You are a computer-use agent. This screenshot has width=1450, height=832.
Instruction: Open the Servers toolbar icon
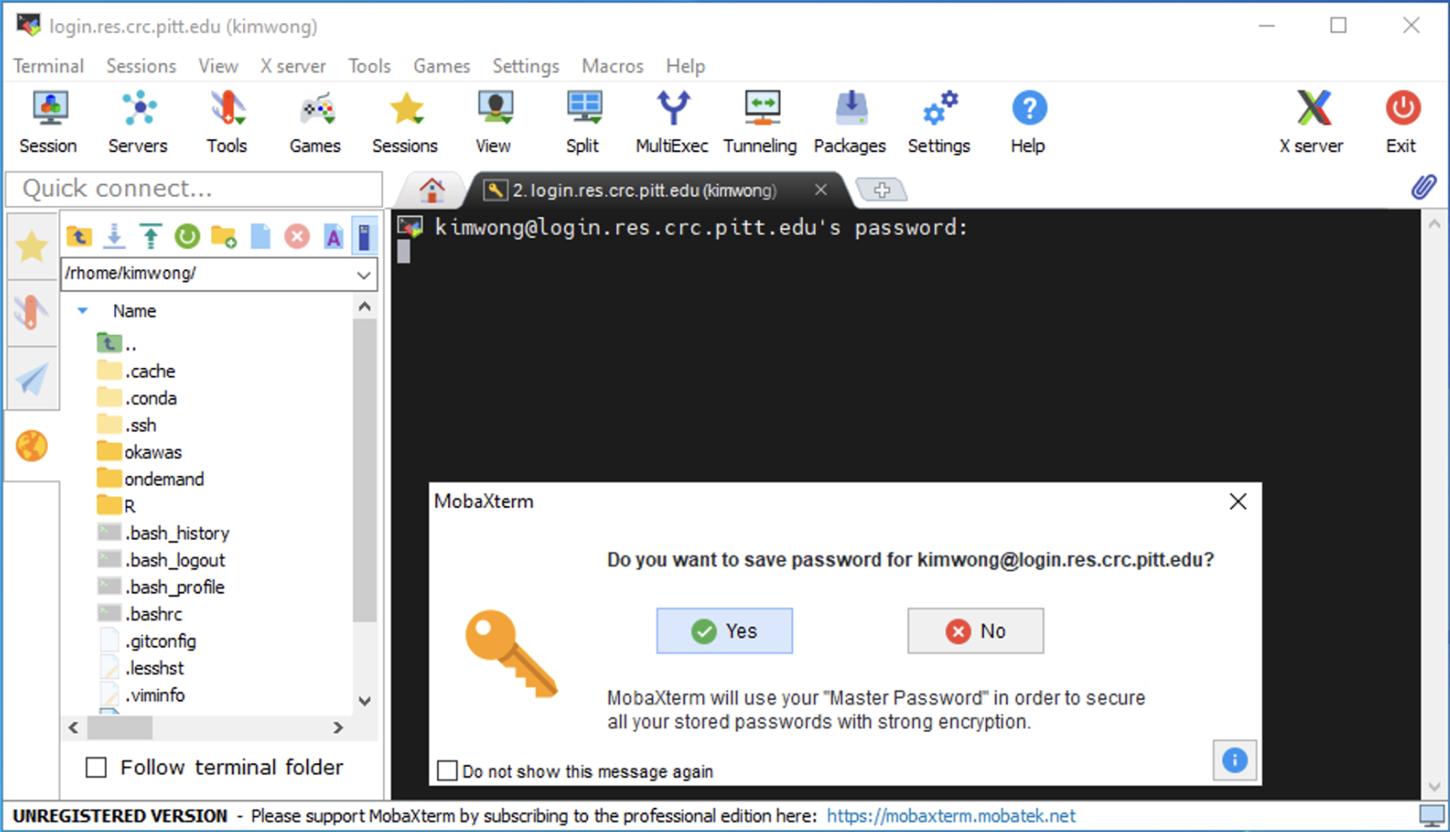click(137, 123)
